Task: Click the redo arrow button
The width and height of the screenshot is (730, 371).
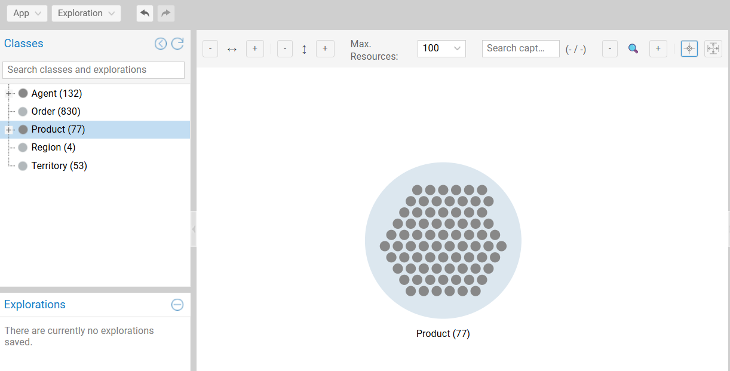Action: [x=166, y=13]
